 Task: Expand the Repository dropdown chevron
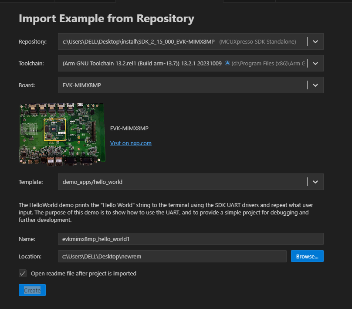(315, 42)
